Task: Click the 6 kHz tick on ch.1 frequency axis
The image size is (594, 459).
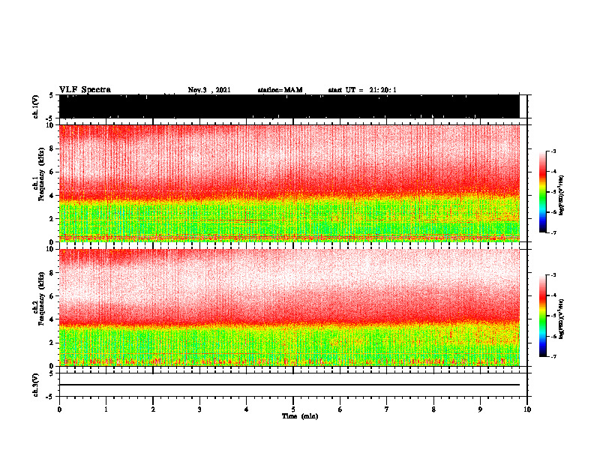Action: point(52,172)
